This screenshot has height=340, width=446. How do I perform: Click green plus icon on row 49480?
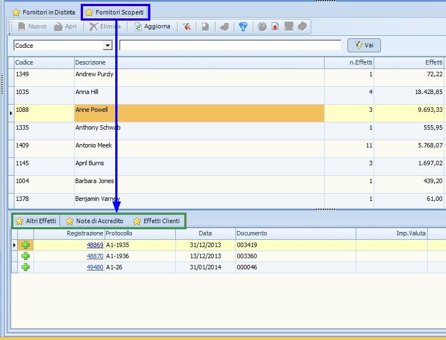[x=26, y=267]
